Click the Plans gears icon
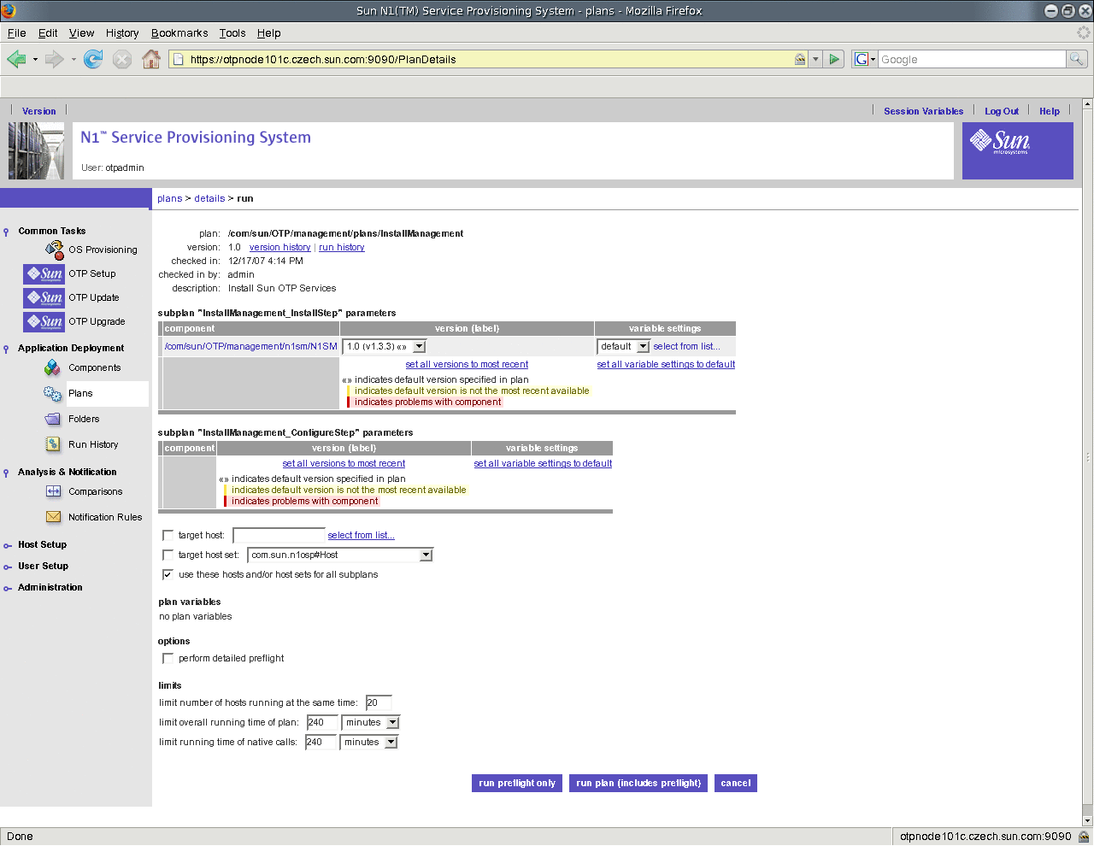The width and height of the screenshot is (1094, 846). point(53,393)
